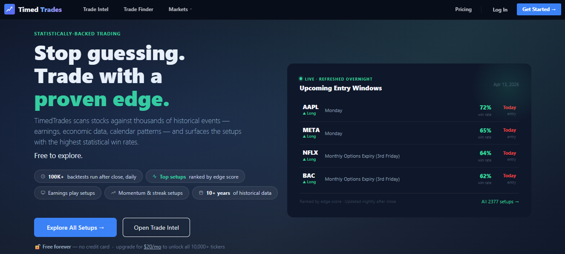
Task: Click the 10+ years of historical data chip
Action: click(x=235, y=193)
